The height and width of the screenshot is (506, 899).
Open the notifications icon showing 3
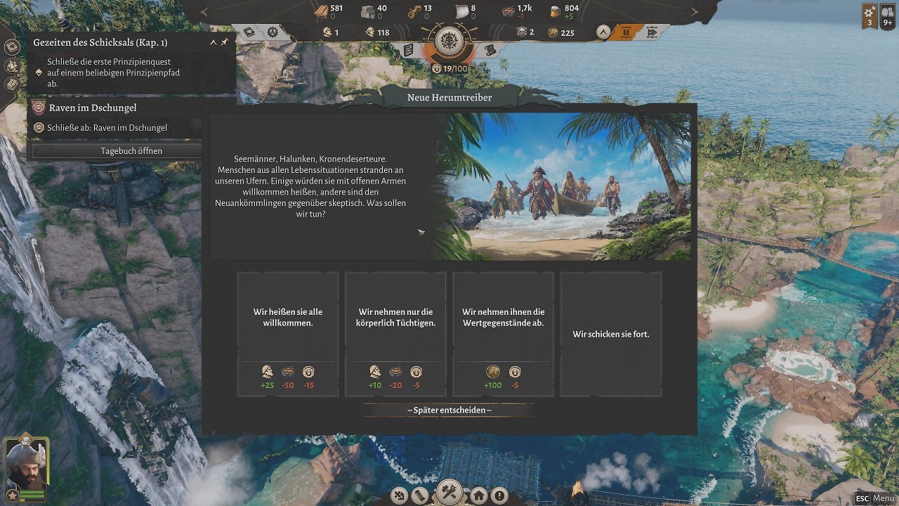click(870, 15)
